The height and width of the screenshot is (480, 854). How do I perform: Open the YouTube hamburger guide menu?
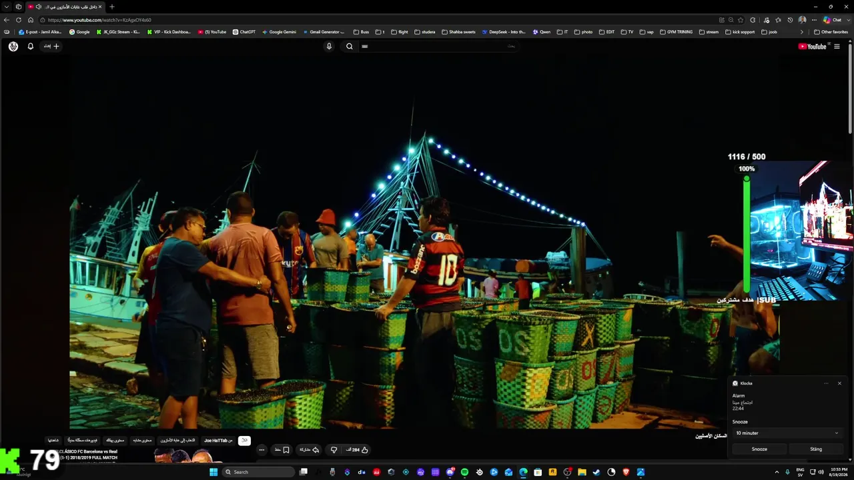point(837,47)
